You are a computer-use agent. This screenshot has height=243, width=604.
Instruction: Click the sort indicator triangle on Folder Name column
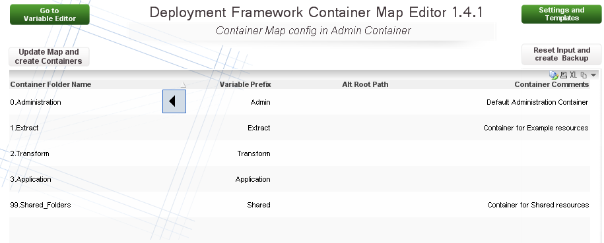coord(184,84)
